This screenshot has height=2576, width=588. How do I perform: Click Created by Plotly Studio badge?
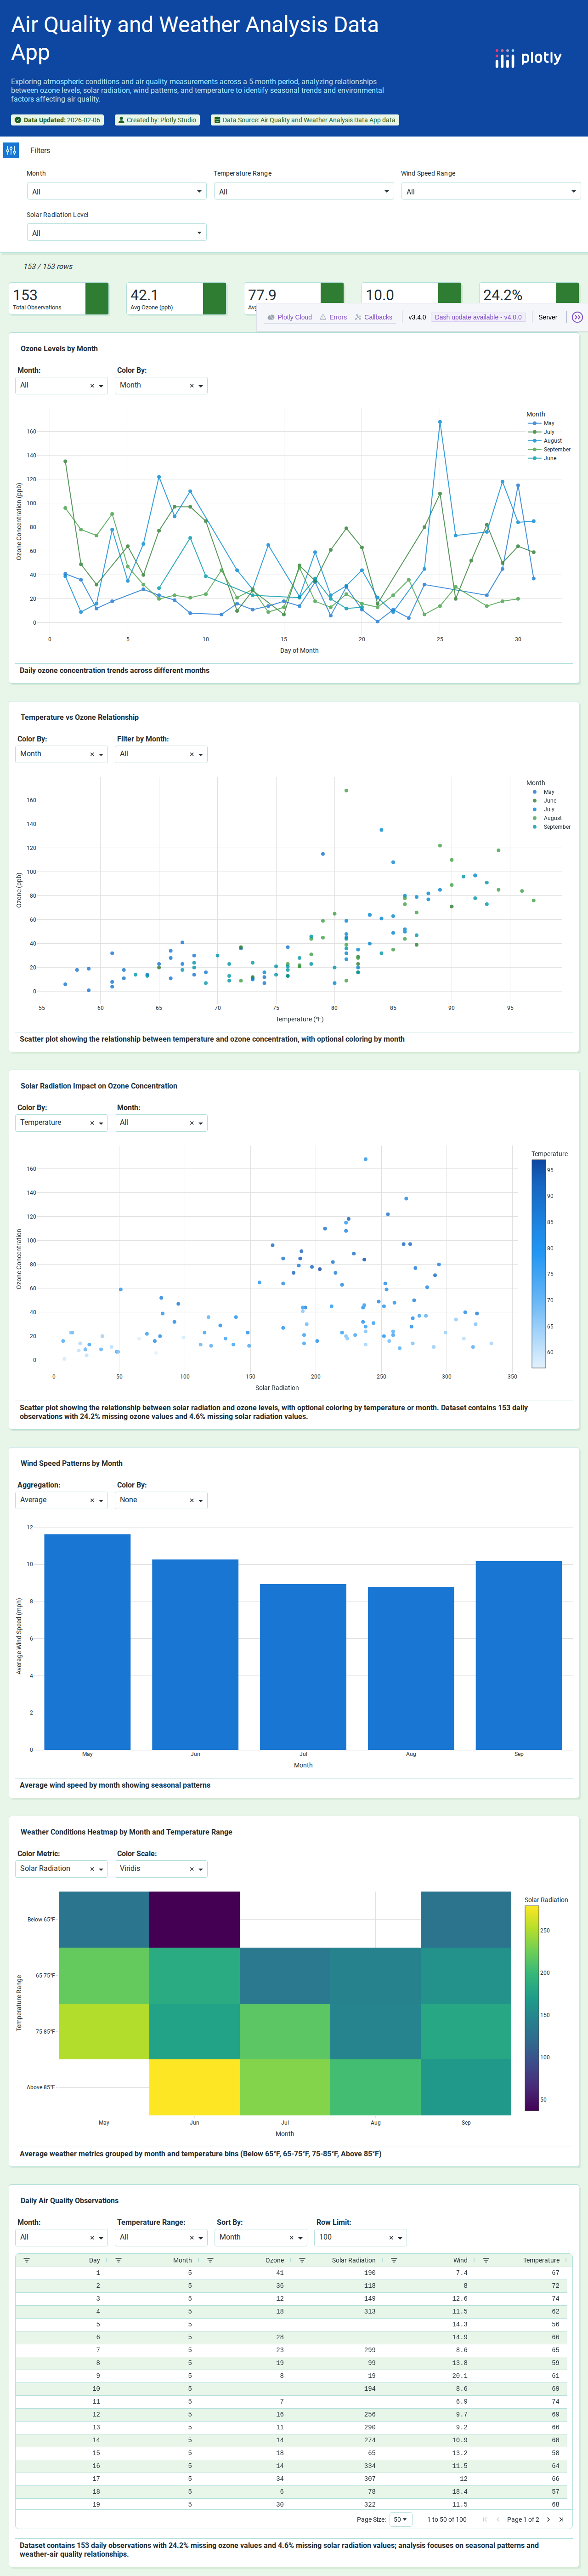(157, 120)
